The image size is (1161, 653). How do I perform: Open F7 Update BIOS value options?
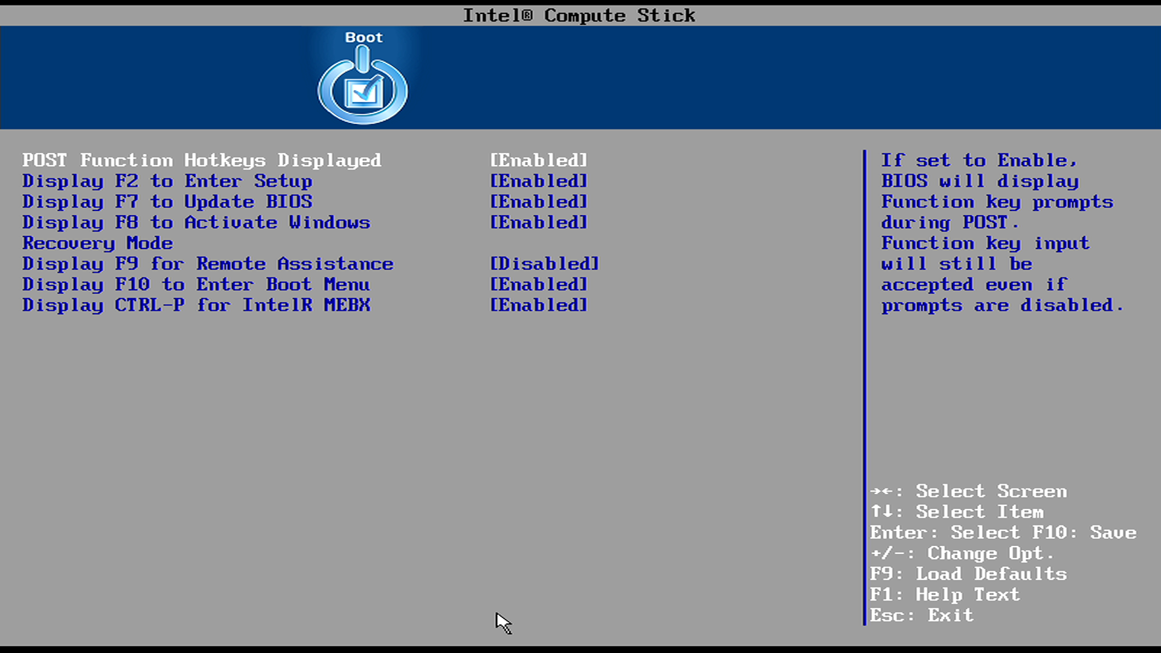538,202
